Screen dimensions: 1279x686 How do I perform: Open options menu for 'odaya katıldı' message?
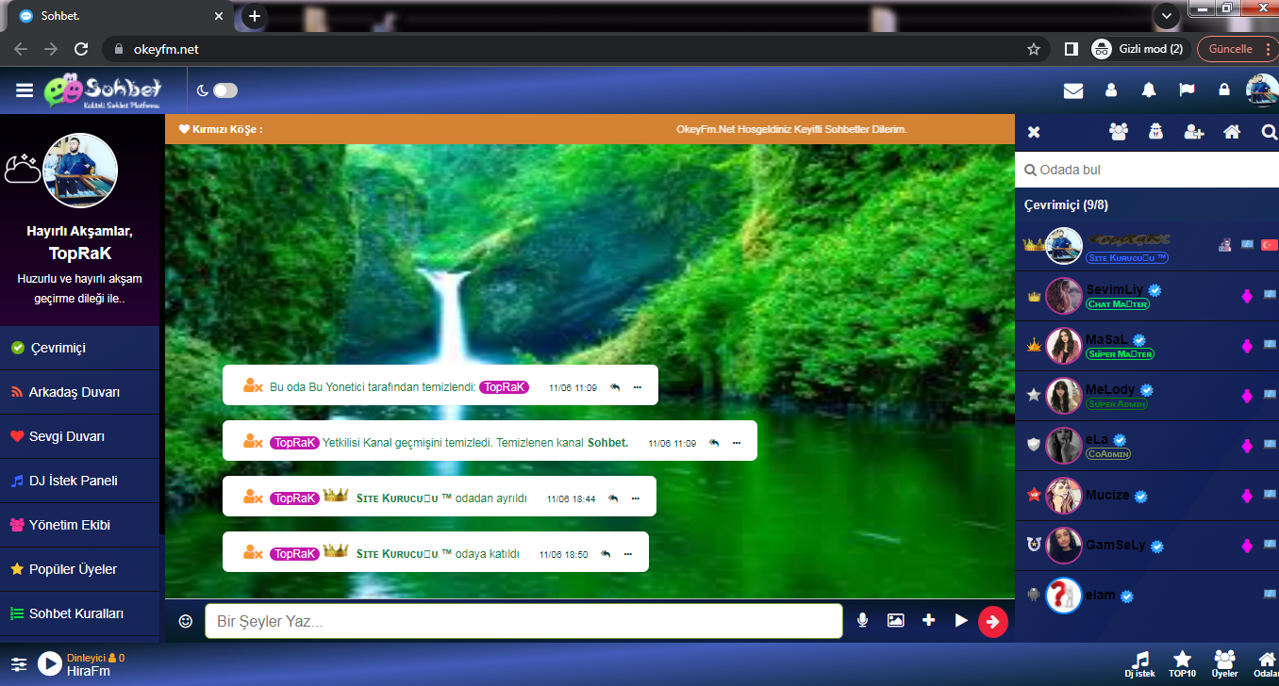coord(628,554)
